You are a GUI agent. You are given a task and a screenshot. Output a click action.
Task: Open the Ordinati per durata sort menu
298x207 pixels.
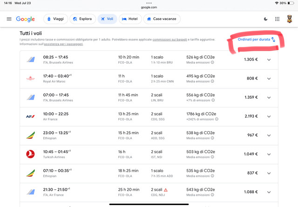[x=257, y=40]
